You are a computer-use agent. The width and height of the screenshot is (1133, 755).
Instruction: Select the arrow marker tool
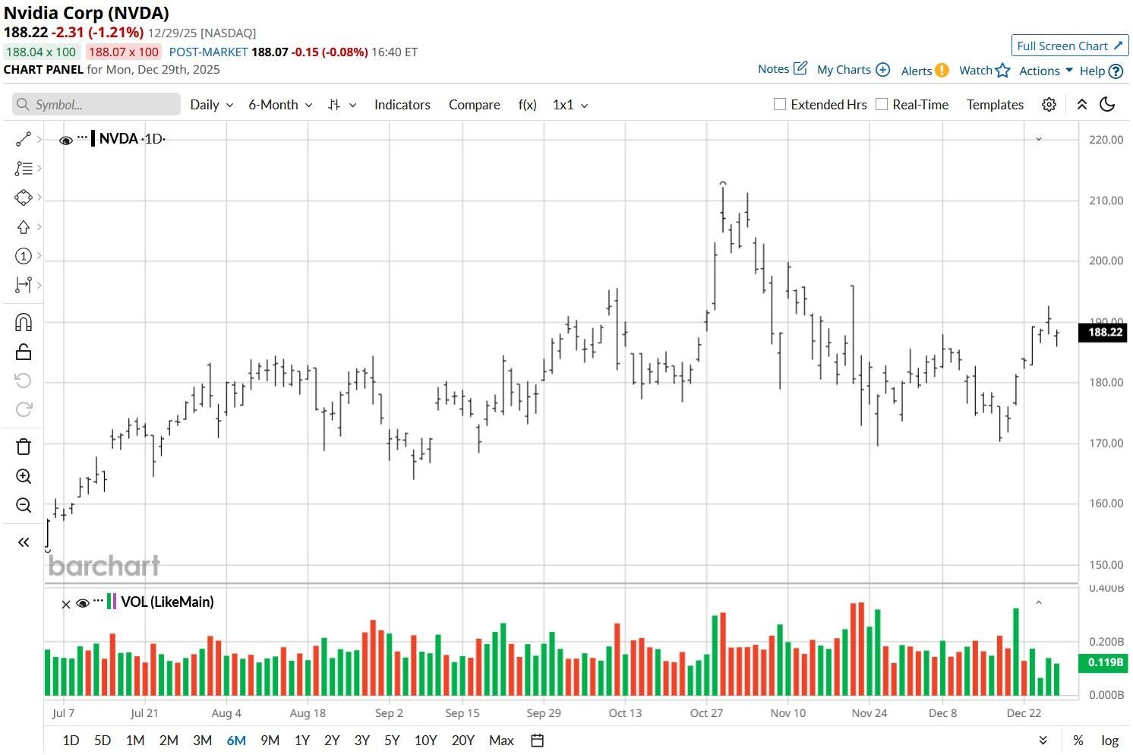click(24, 226)
